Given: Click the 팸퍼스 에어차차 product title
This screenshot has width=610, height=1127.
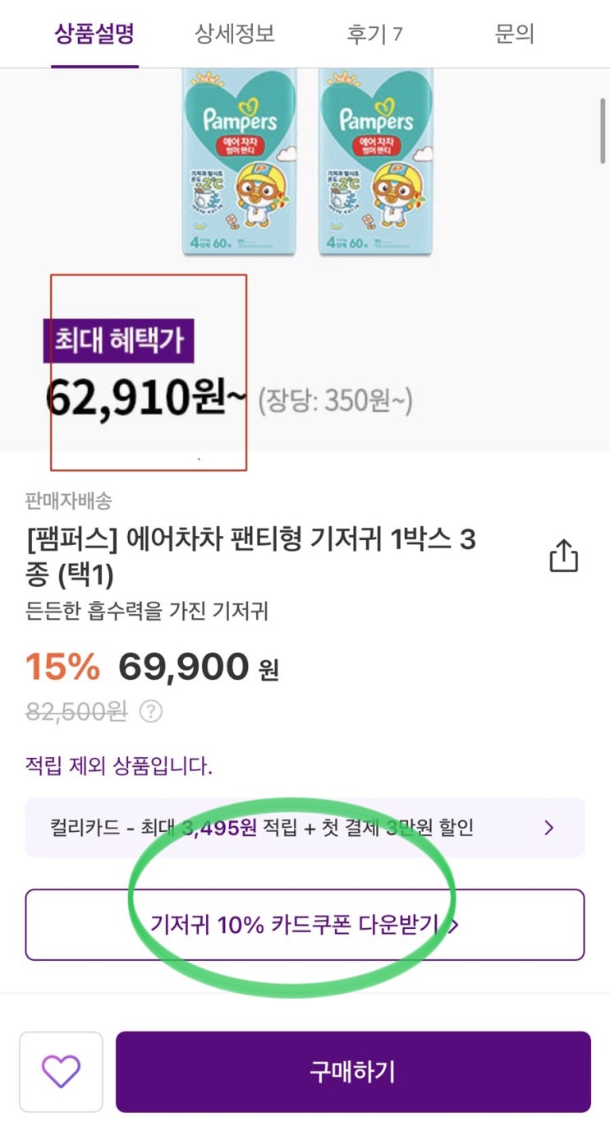Looking at the screenshot, I should (x=250, y=556).
